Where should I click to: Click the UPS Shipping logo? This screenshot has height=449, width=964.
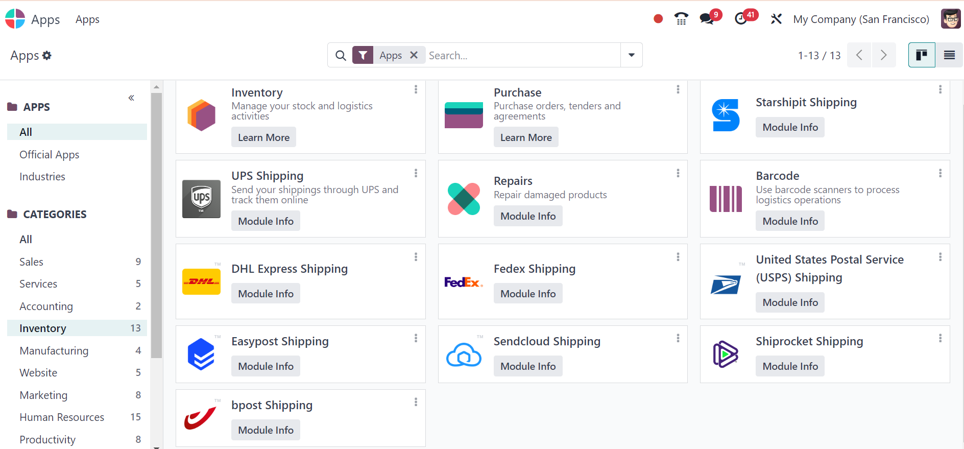[202, 199]
